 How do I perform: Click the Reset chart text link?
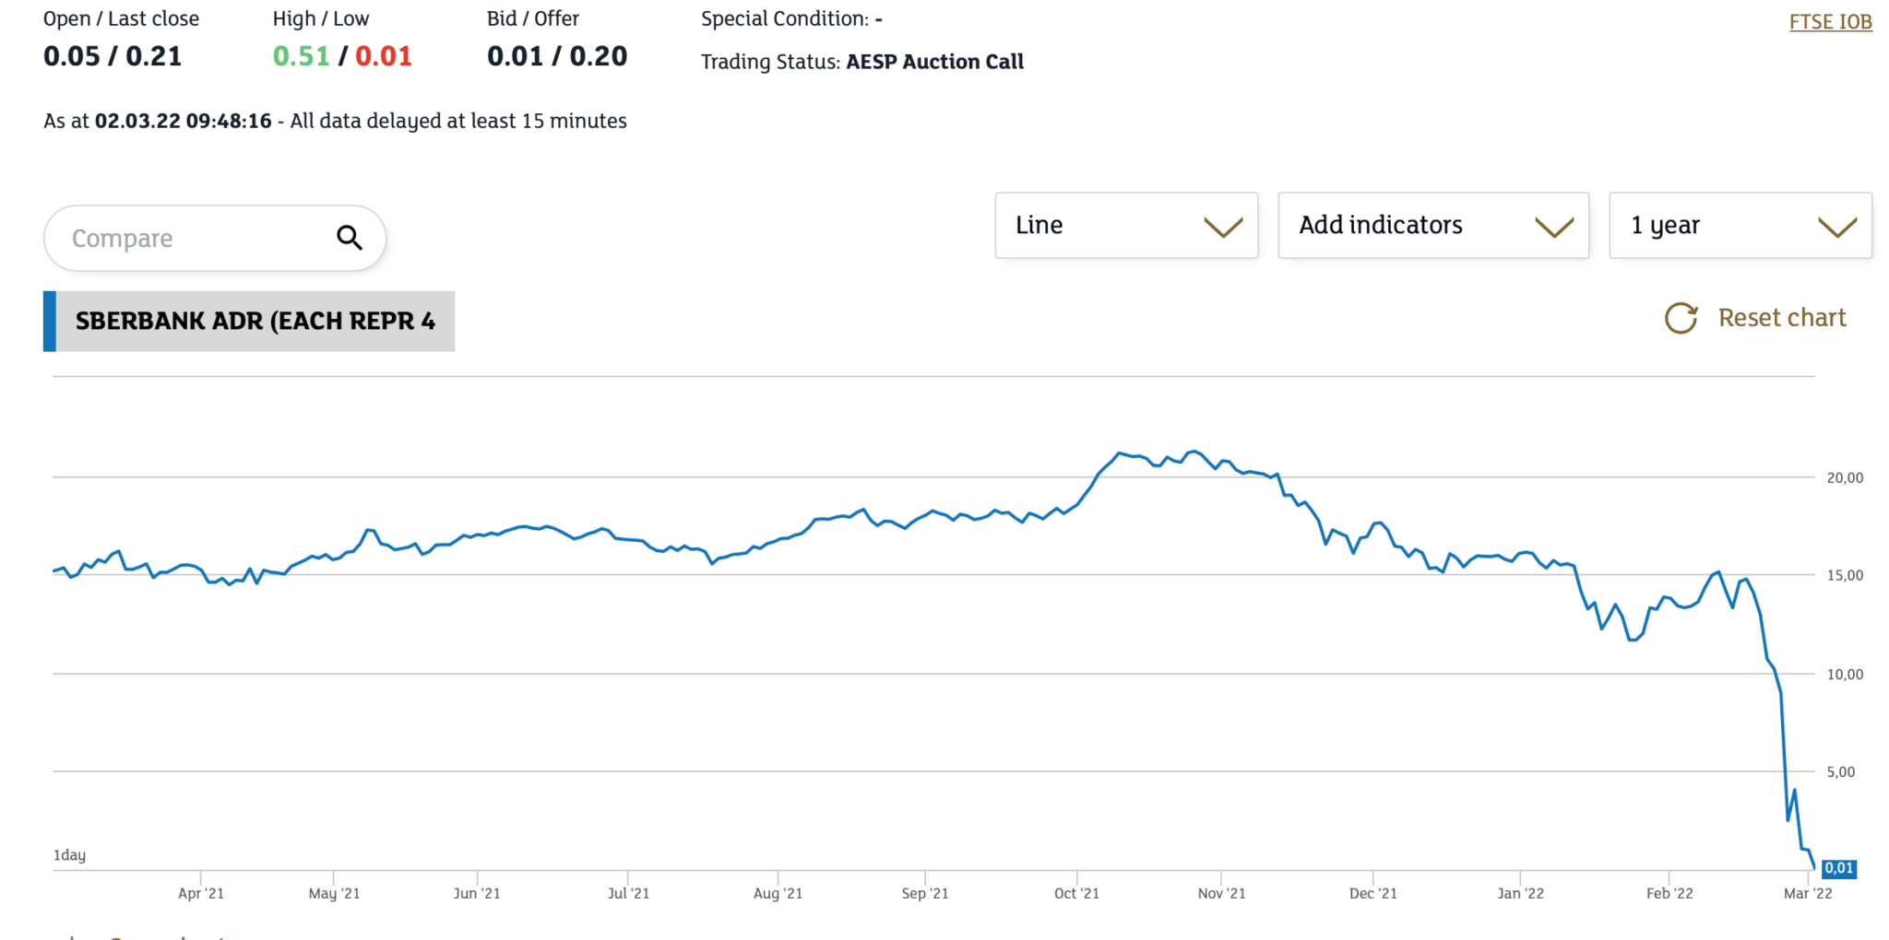click(1782, 318)
